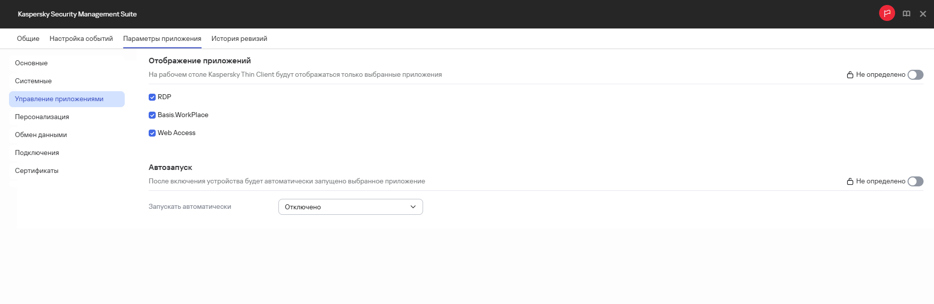Go to Персонализация section
This screenshot has width=934, height=304.
point(42,117)
